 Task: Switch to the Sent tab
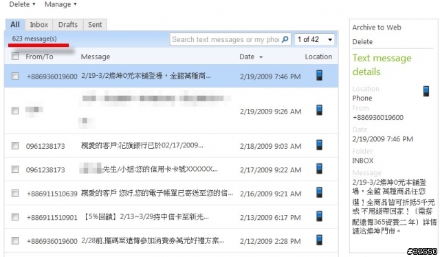tap(95, 25)
